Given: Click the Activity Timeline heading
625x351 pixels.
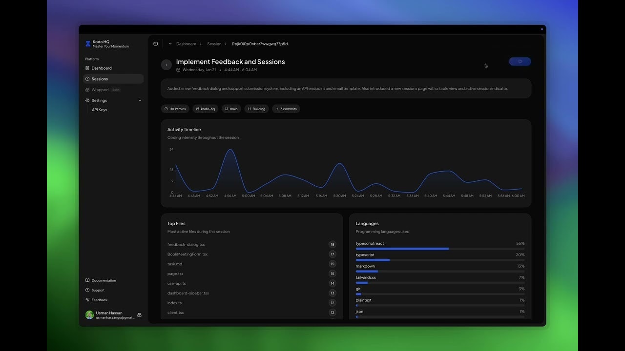Looking at the screenshot, I should [184, 130].
